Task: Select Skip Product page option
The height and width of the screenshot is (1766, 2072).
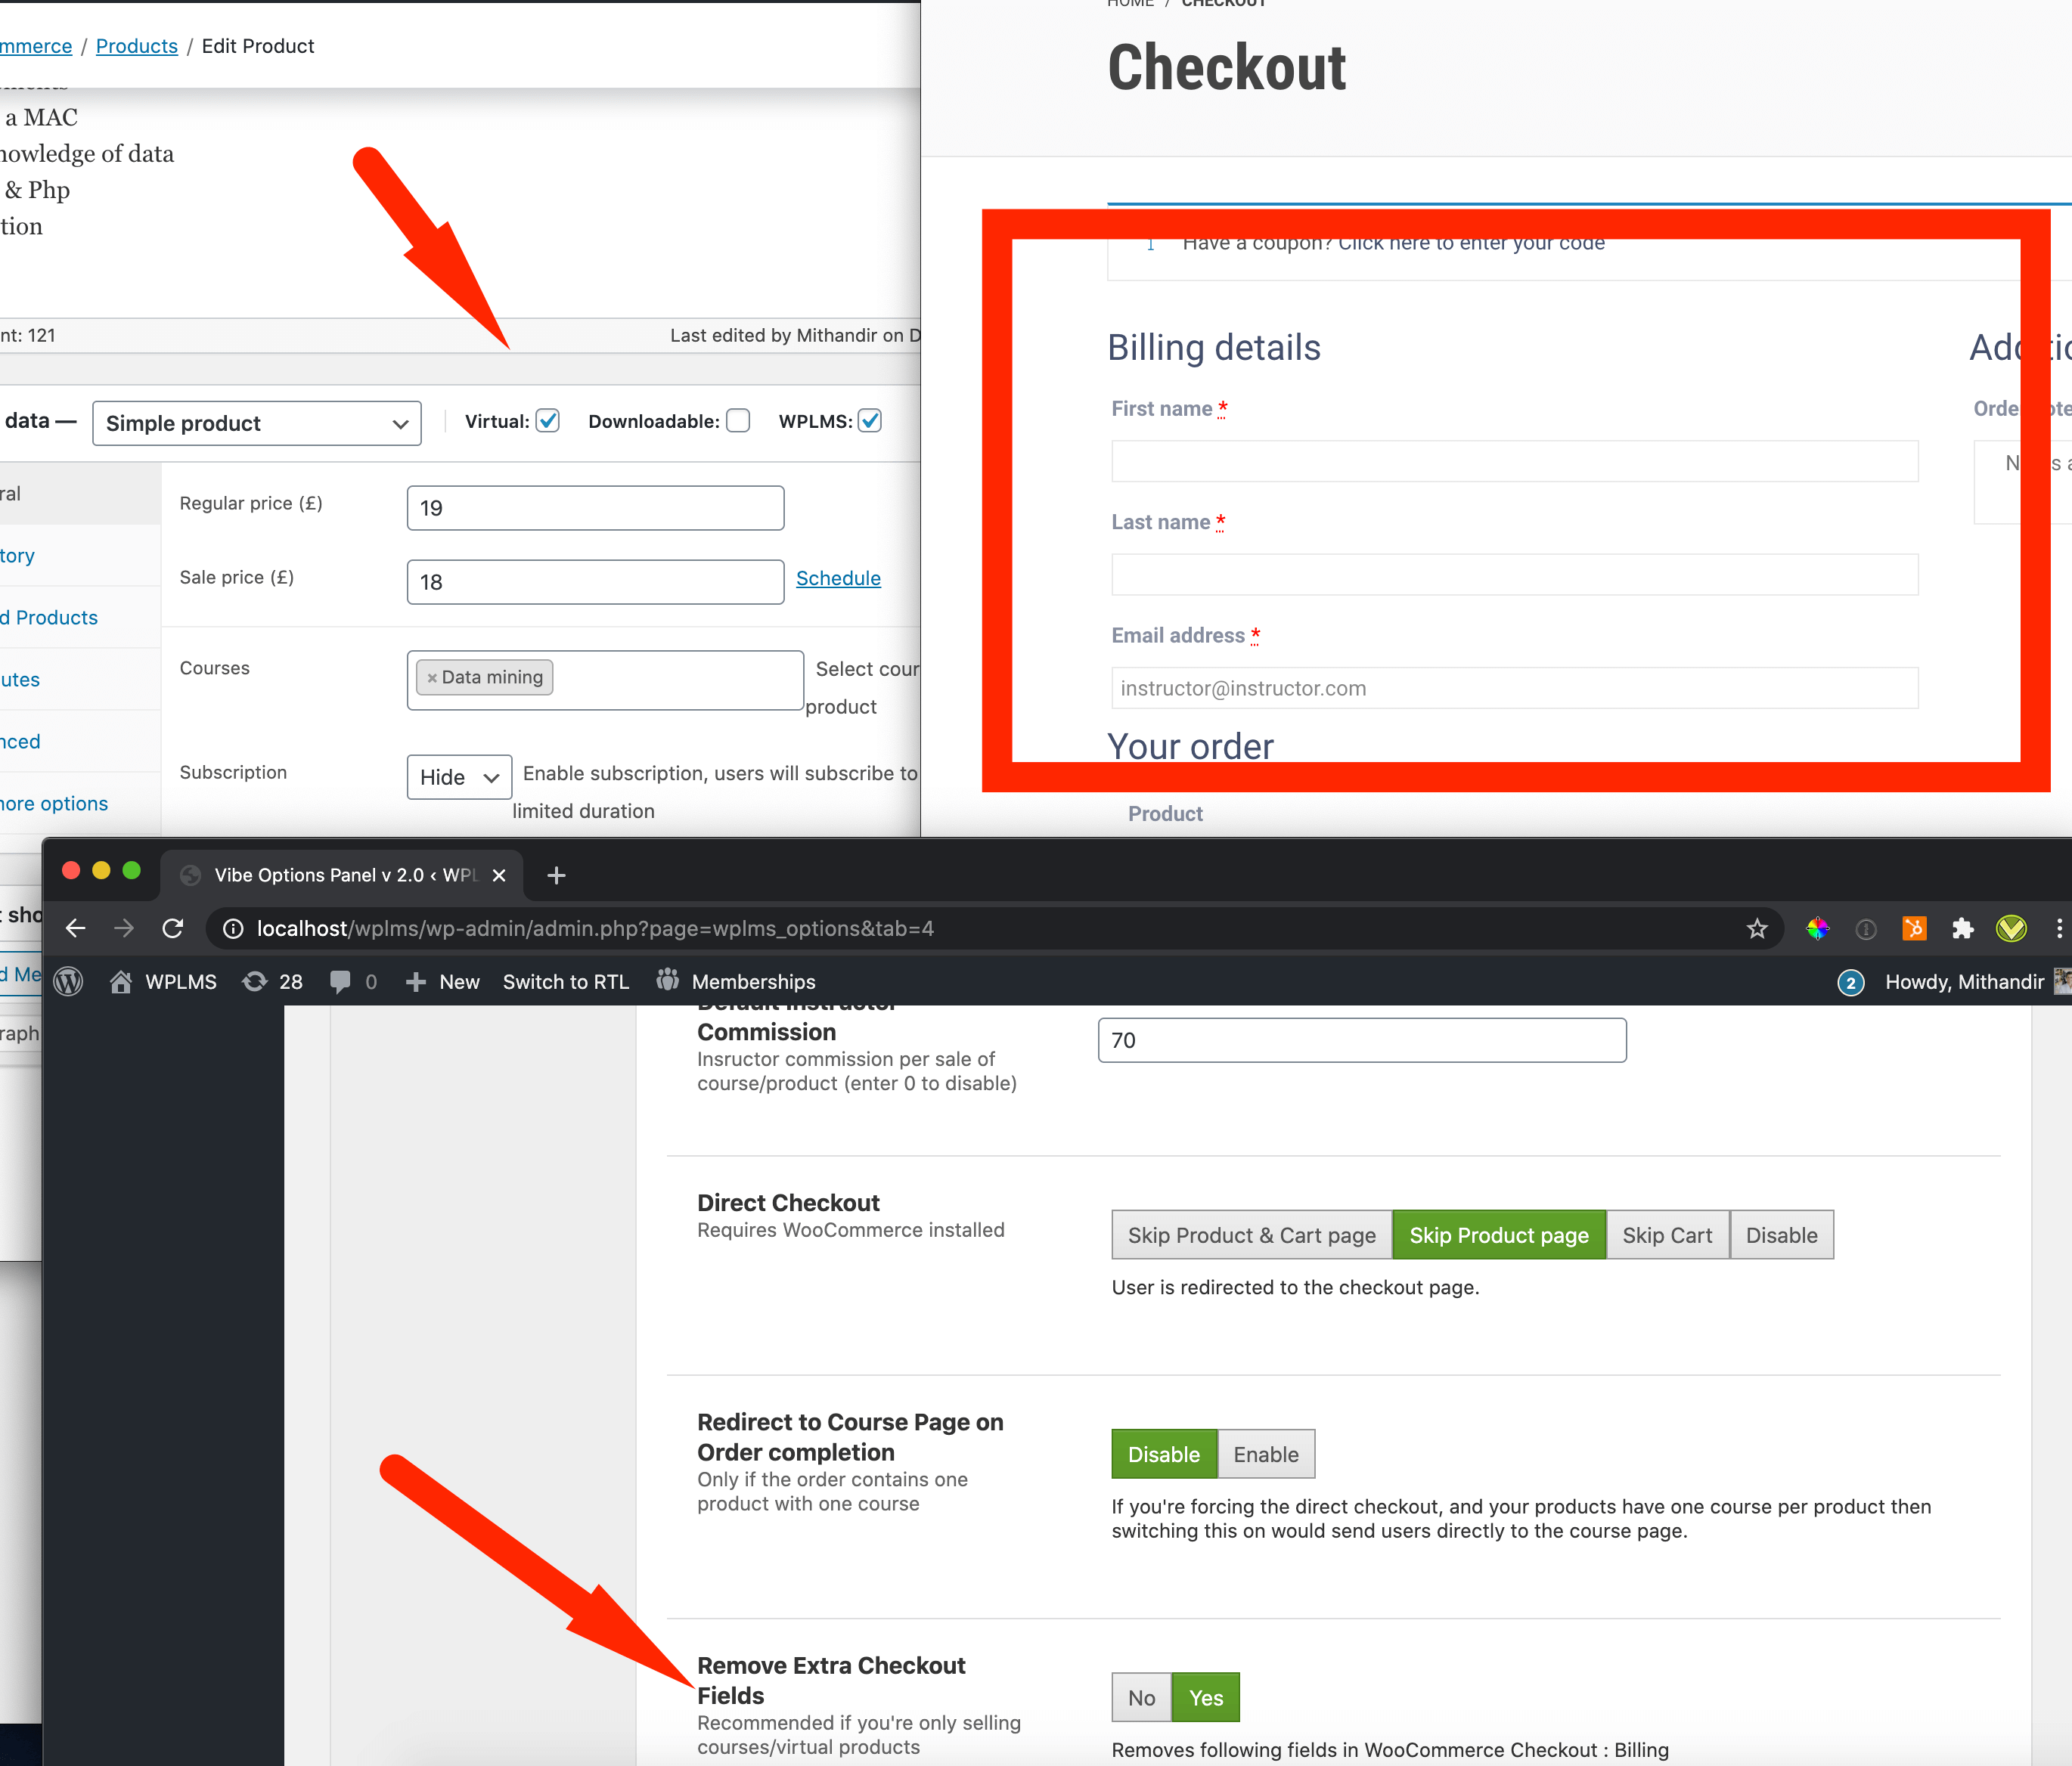Action: 1499,1235
